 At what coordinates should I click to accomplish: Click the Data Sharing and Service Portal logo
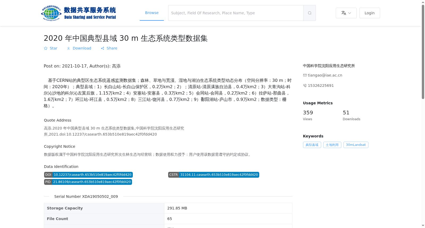pos(79,13)
